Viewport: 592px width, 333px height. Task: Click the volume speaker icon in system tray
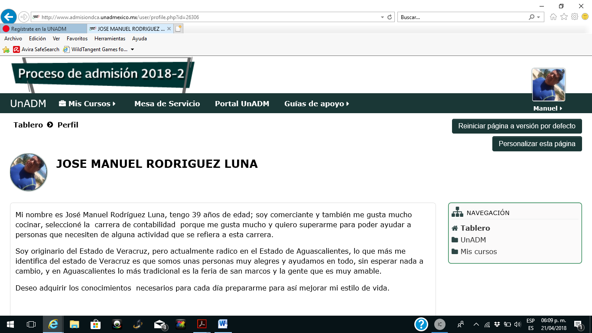point(517,324)
